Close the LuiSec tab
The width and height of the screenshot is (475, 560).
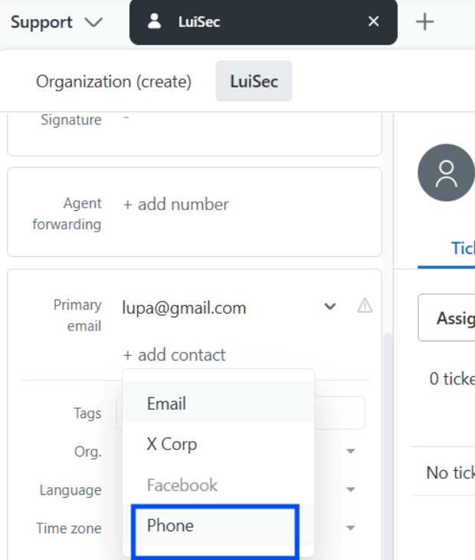[x=373, y=21]
